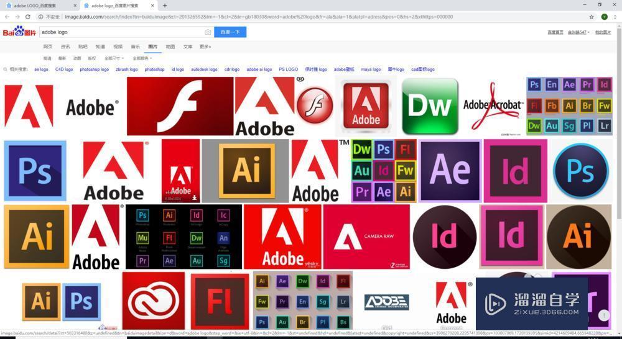
Task: Open the 我的图片 link
Action: tap(603, 32)
